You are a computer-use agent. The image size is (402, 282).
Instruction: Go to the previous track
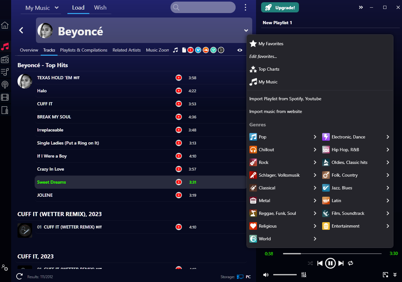(320, 263)
